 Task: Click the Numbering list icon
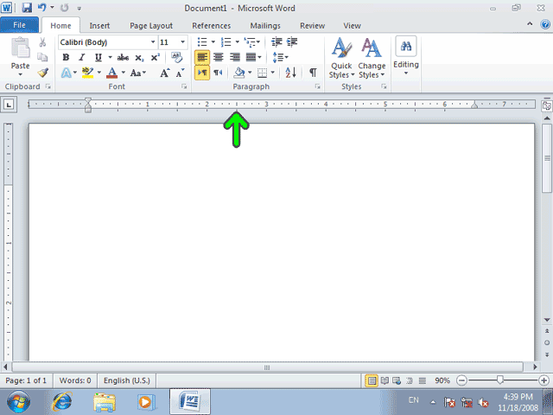(226, 42)
